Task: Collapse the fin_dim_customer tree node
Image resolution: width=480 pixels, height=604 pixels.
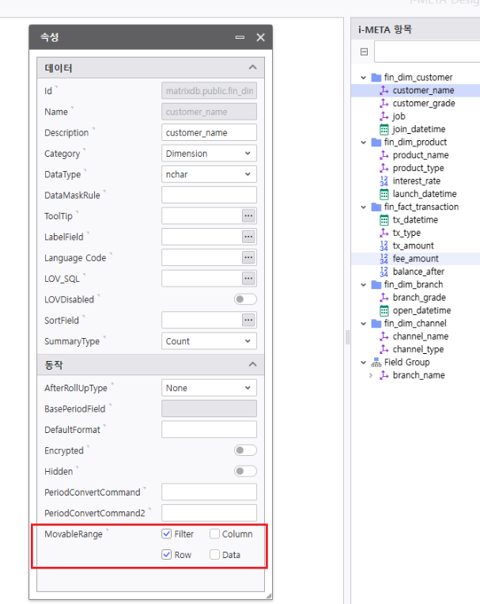Action: tap(364, 78)
